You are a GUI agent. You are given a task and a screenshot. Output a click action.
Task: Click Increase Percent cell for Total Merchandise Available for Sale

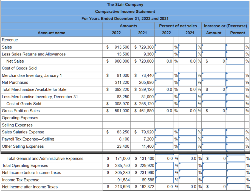pos(235,89)
